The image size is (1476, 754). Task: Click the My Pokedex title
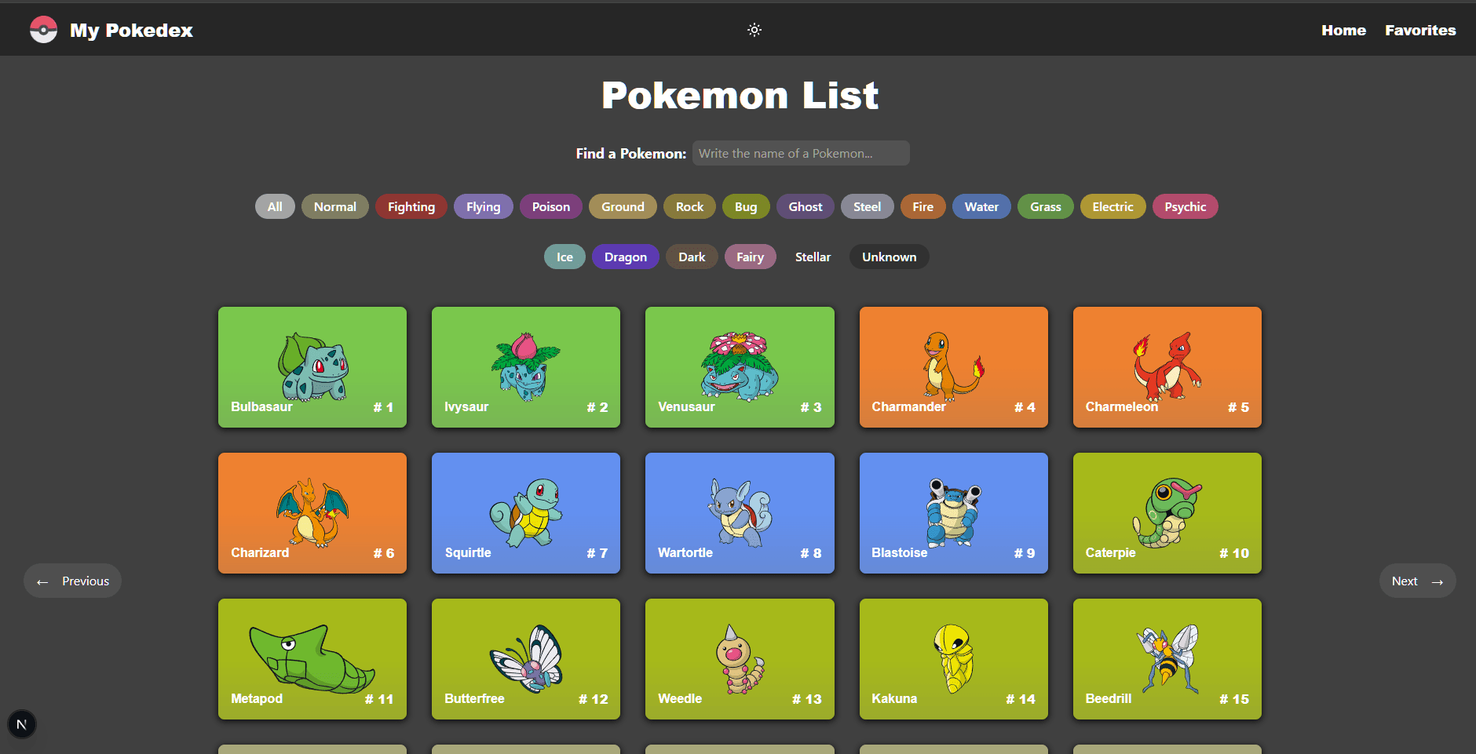tap(131, 30)
